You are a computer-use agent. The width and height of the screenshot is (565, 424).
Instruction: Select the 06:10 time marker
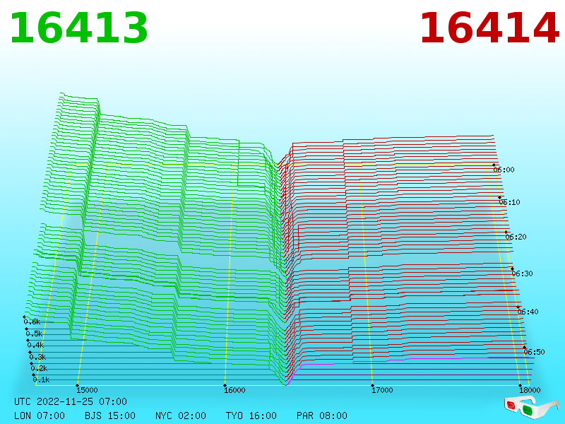[509, 202]
